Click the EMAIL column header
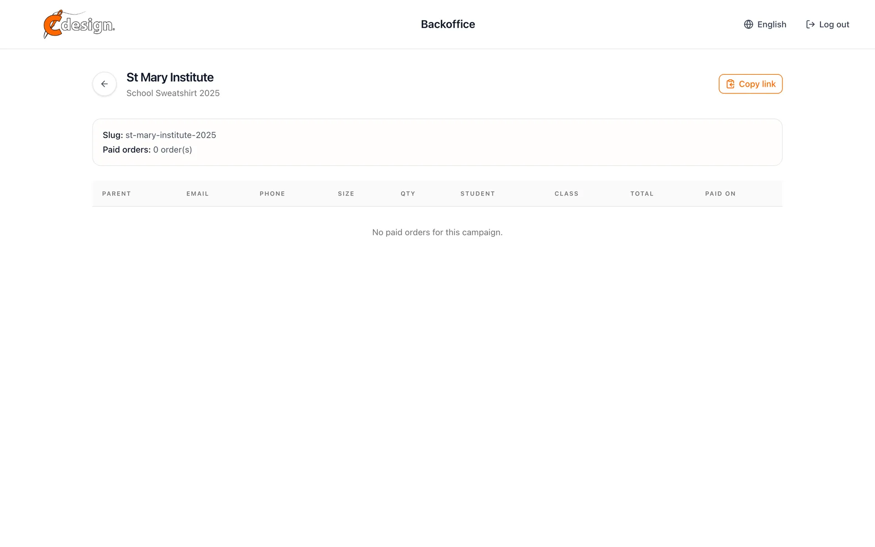The height and width of the screenshot is (547, 875). 198,194
